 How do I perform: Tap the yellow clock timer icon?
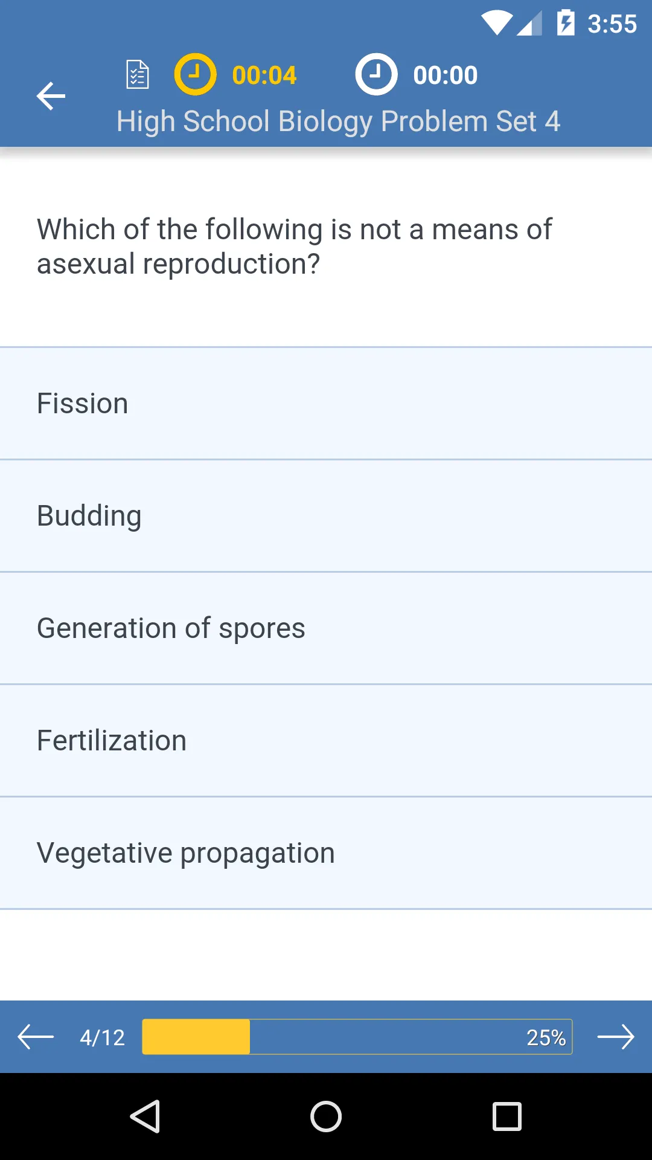(x=195, y=75)
